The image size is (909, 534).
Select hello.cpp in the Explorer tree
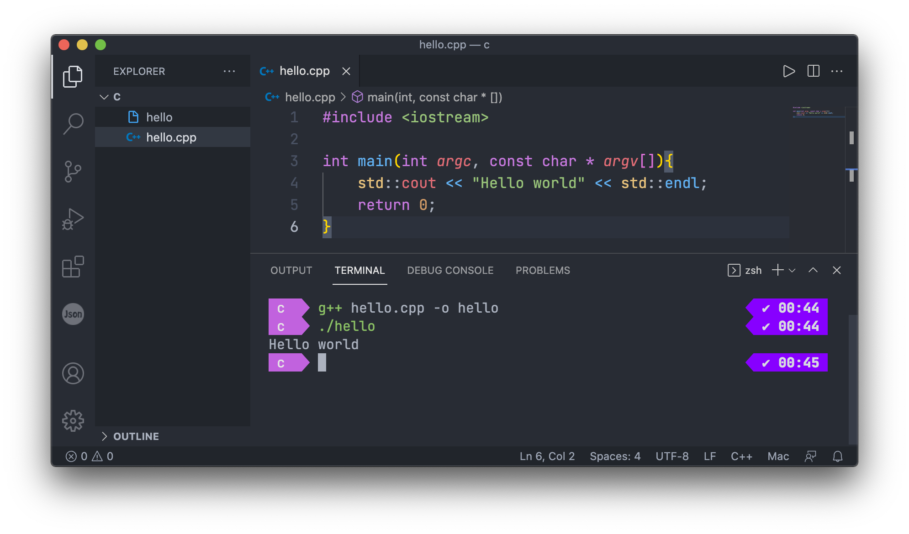pyautogui.click(x=173, y=137)
